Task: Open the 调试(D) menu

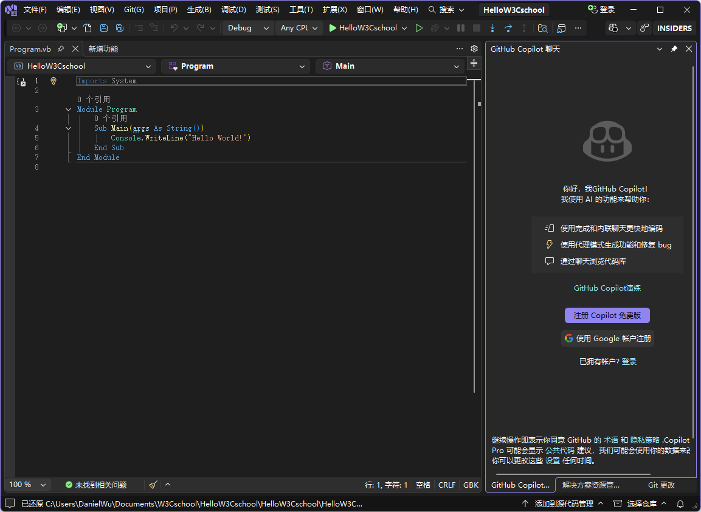Action: tap(233, 10)
